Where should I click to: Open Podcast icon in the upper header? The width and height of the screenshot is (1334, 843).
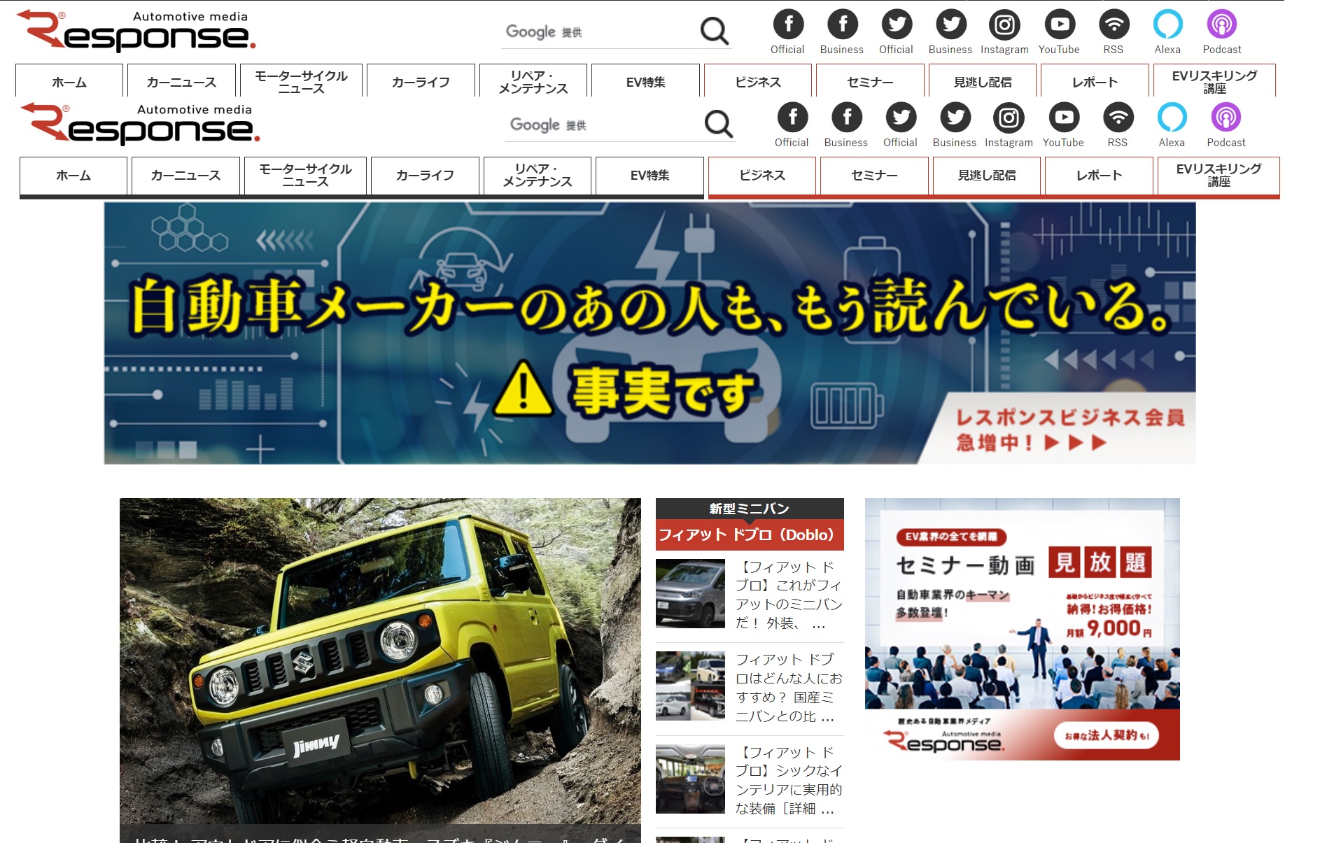1222,24
